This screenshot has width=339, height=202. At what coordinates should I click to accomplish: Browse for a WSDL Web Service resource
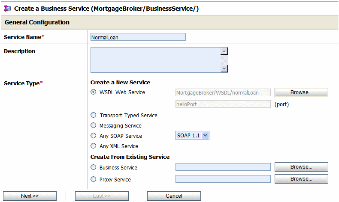pyautogui.click(x=301, y=92)
